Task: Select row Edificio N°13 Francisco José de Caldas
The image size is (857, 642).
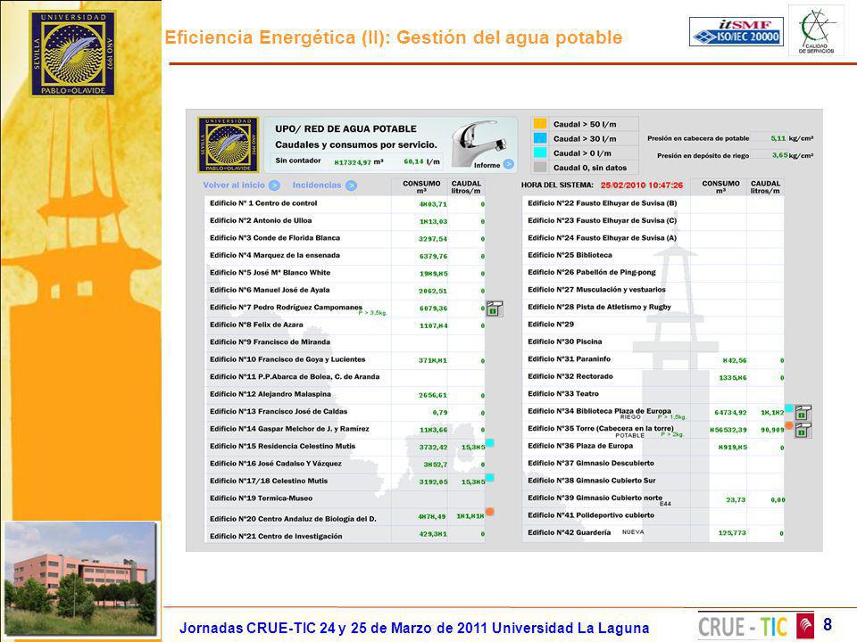Action: 345,412
